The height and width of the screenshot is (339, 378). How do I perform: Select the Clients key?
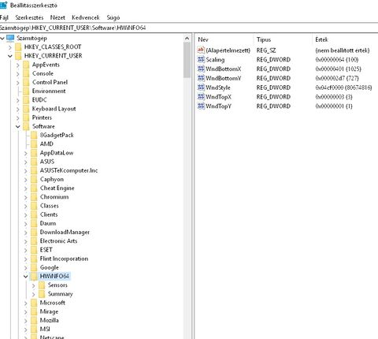coord(49,214)
